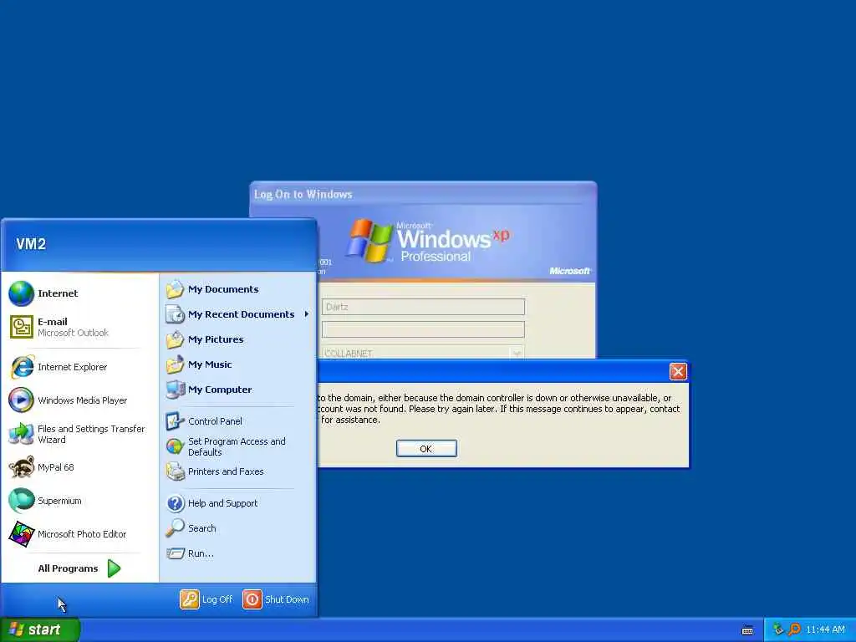
Task: Click the Log On to Windows title bar
Action: click(423, 194)
